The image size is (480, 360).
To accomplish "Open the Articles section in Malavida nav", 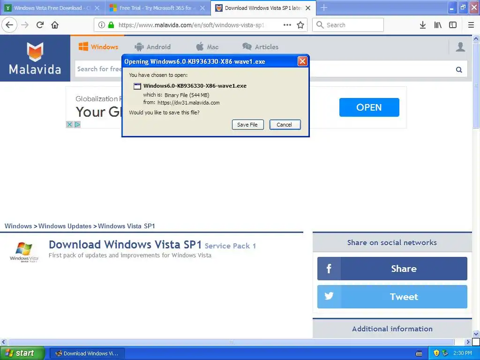I will coord(261,47).
